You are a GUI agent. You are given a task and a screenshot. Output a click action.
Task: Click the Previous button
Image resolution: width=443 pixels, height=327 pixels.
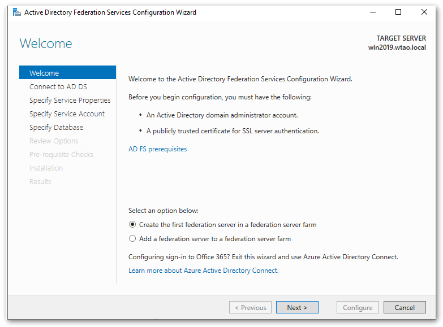coord(250,308)
